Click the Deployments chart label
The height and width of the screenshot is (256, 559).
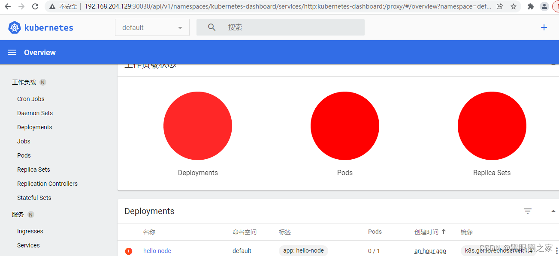[x=198, y=173]
